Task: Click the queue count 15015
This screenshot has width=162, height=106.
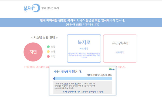Action: click(x=66, y=84)
